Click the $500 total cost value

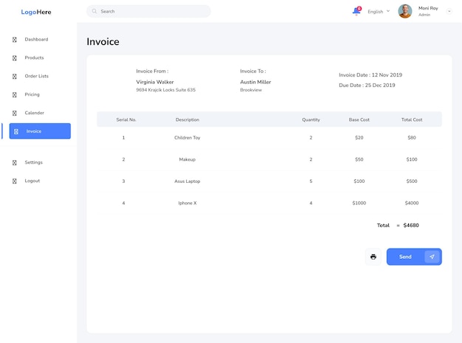tap(412, 181)
